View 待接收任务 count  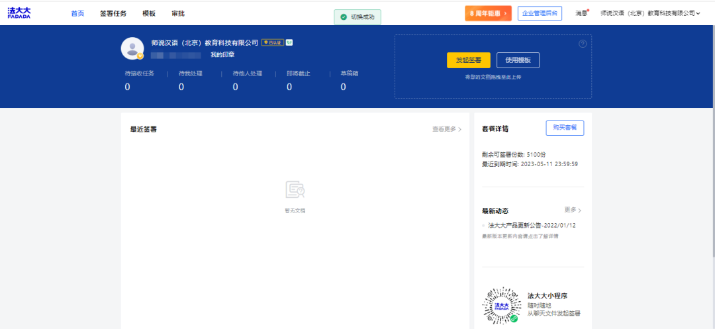point(127,87)
